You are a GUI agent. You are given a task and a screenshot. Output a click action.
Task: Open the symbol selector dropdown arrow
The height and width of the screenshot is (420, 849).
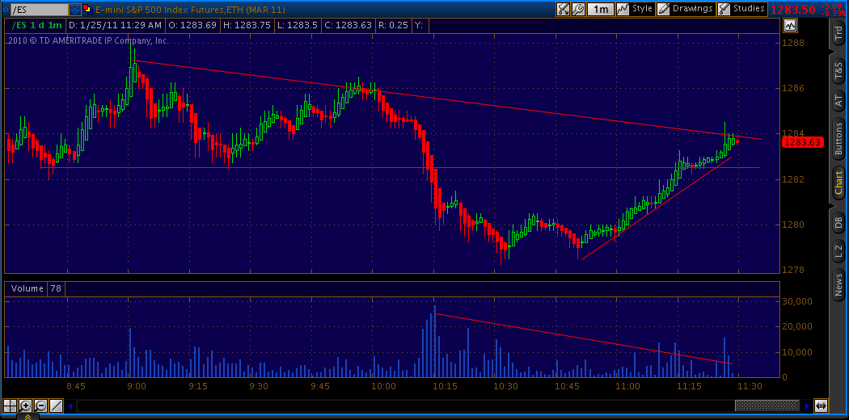pyautogui.click(x=74, y=9)
